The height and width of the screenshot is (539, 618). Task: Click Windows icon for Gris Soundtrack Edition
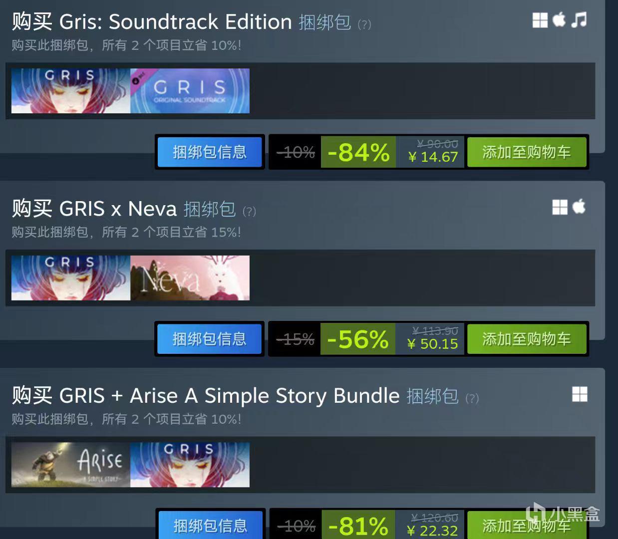540,20
